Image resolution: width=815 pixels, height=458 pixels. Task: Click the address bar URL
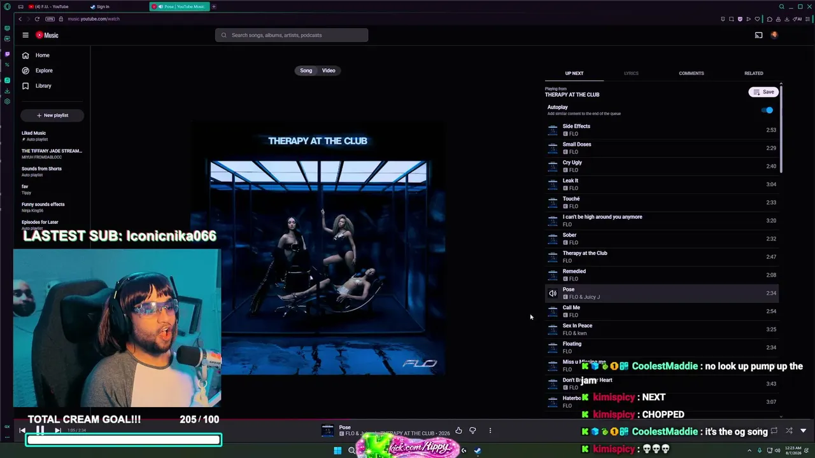[94, 19]
